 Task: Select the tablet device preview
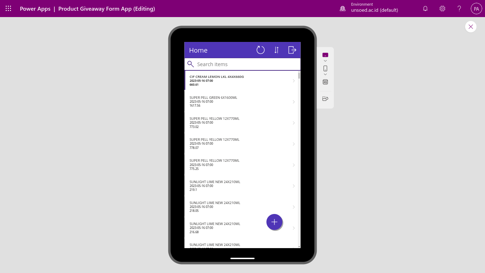(x=325, y=55)
